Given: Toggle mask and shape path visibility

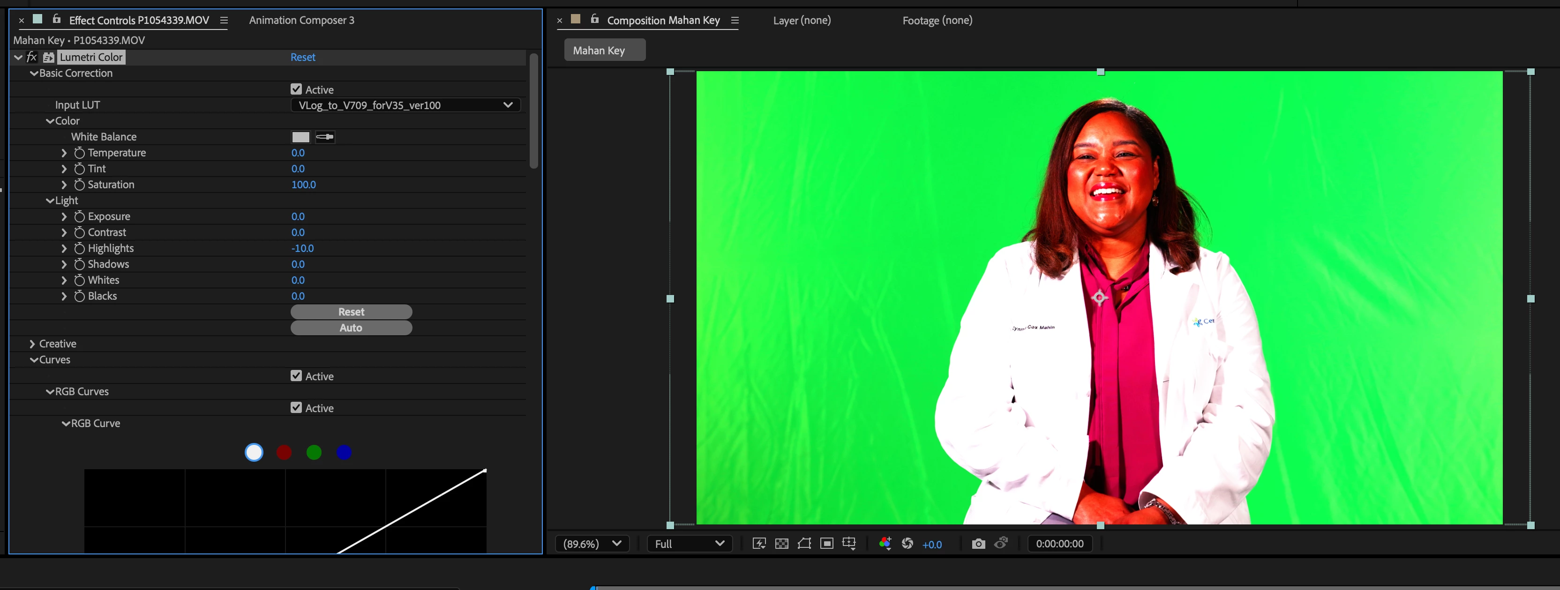Looking at the screenshot, I should [804, 543].
